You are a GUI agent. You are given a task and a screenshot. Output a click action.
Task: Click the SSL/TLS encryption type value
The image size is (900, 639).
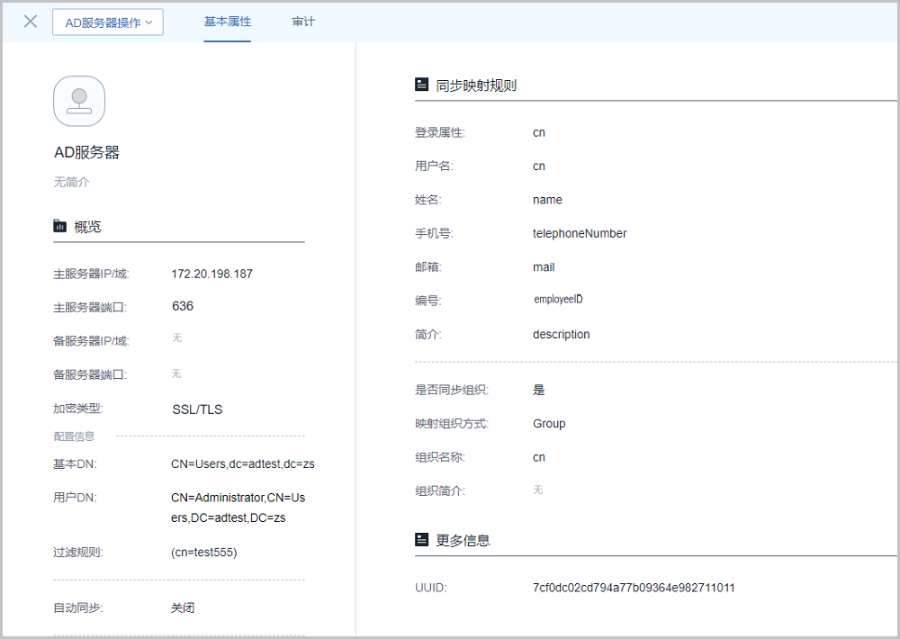pyautogui.click(x=197, y=409)
